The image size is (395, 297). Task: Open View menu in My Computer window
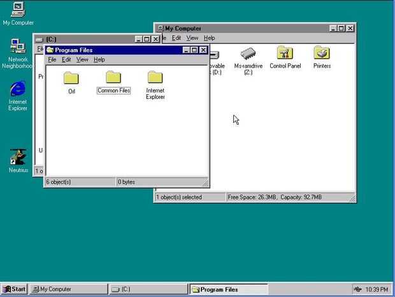click(192, 38)
